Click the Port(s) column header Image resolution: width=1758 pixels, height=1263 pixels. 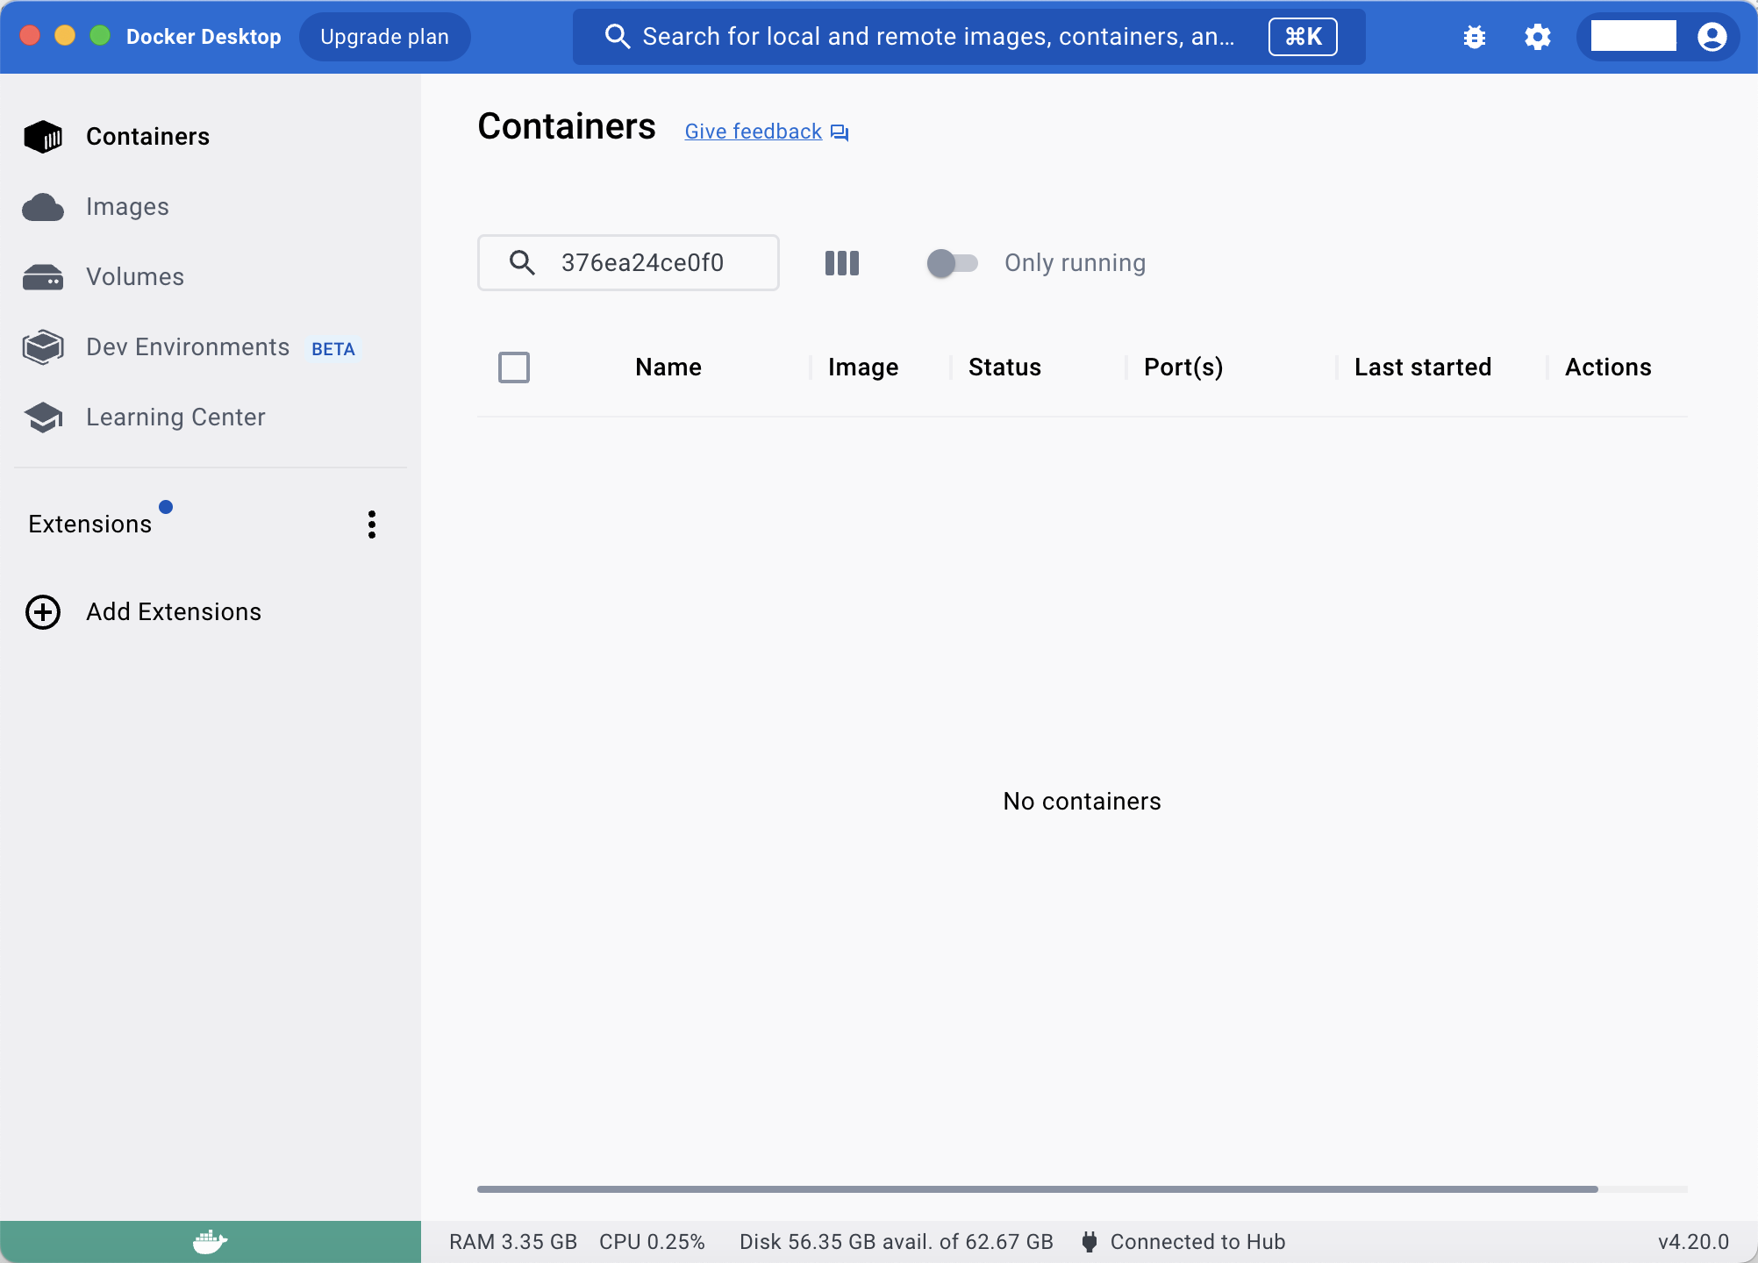[x=1183, y=367]
